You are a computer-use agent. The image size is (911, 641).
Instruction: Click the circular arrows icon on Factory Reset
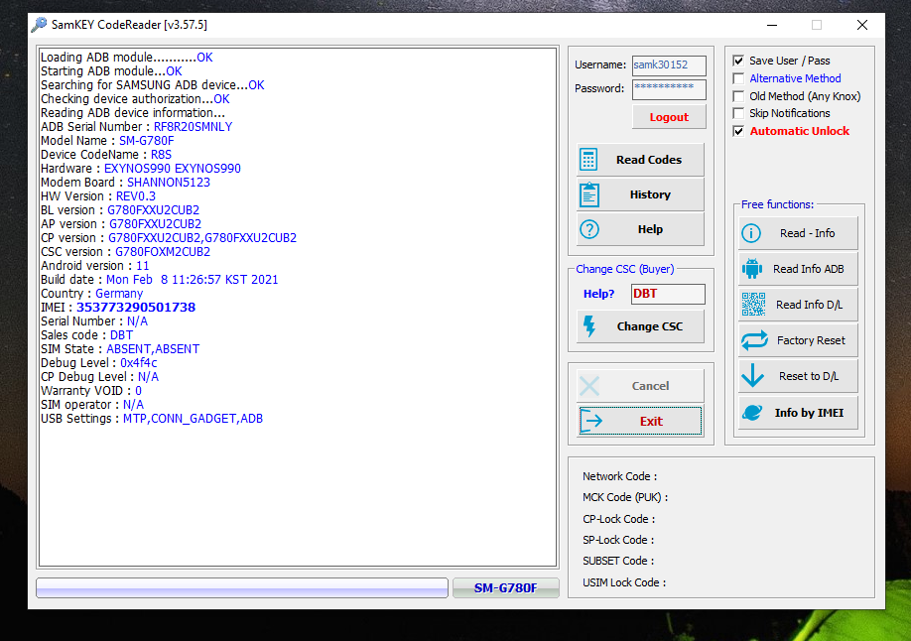click(754, 340)
